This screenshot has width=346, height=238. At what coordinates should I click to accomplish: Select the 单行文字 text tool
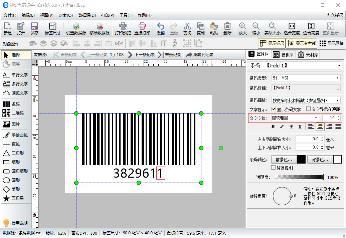(16, 75)
